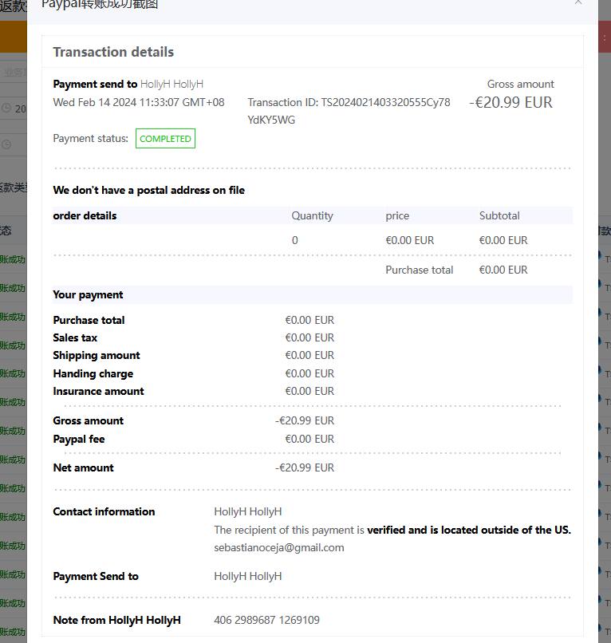Click the green COMPLETED status badge
611x643 pixels.
165,139
